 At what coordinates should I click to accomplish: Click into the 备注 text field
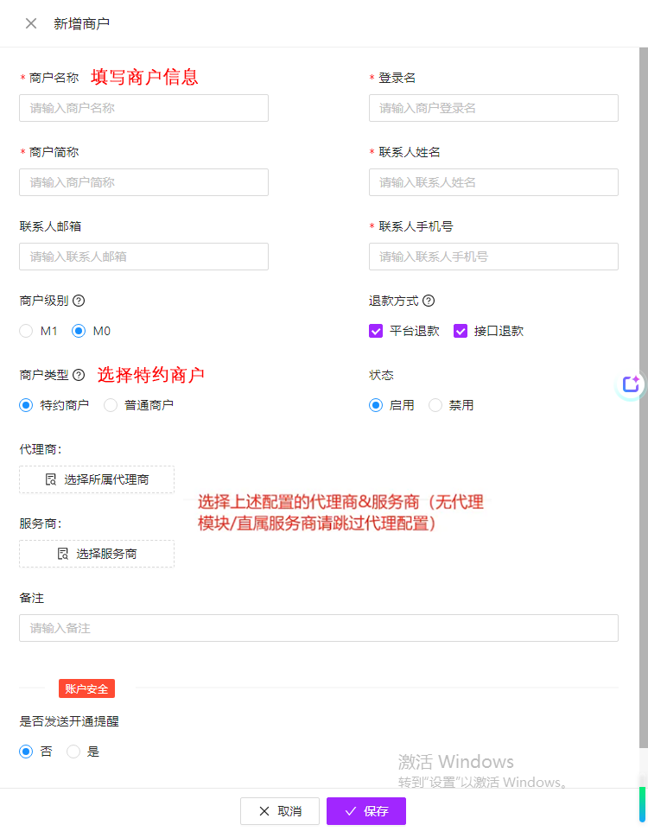[318, 628]
